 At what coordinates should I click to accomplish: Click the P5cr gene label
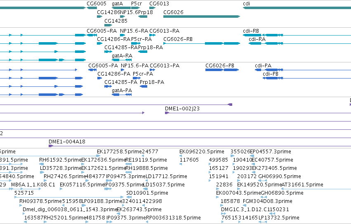[137, 4]
